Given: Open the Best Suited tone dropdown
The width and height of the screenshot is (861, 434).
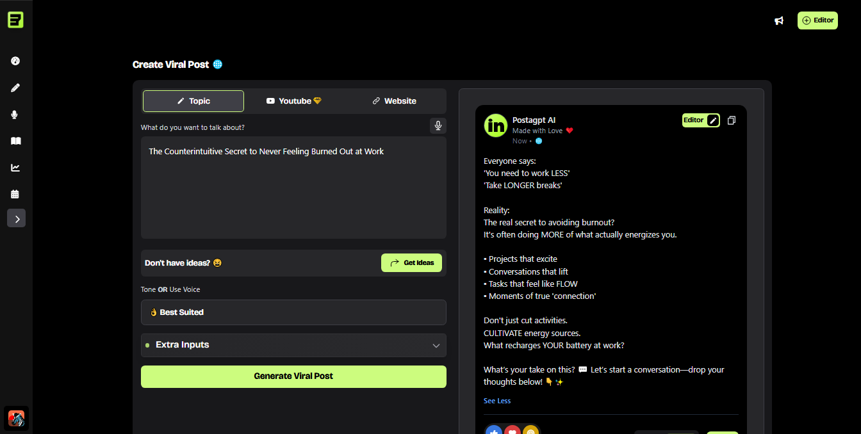Looking at the screenshot, I should [293, 312].
